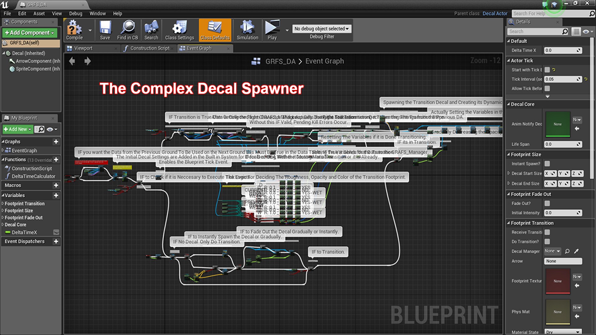Start Simulation mode

(x=247, y=30)
